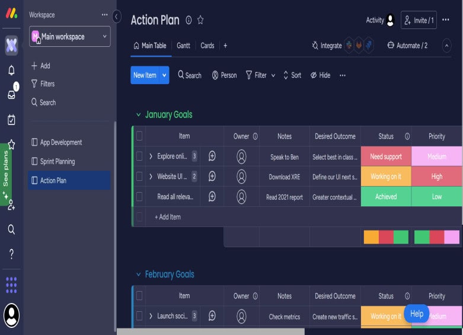Change Need support status cell
The image size is (463, 335).
tap(386, 157)
